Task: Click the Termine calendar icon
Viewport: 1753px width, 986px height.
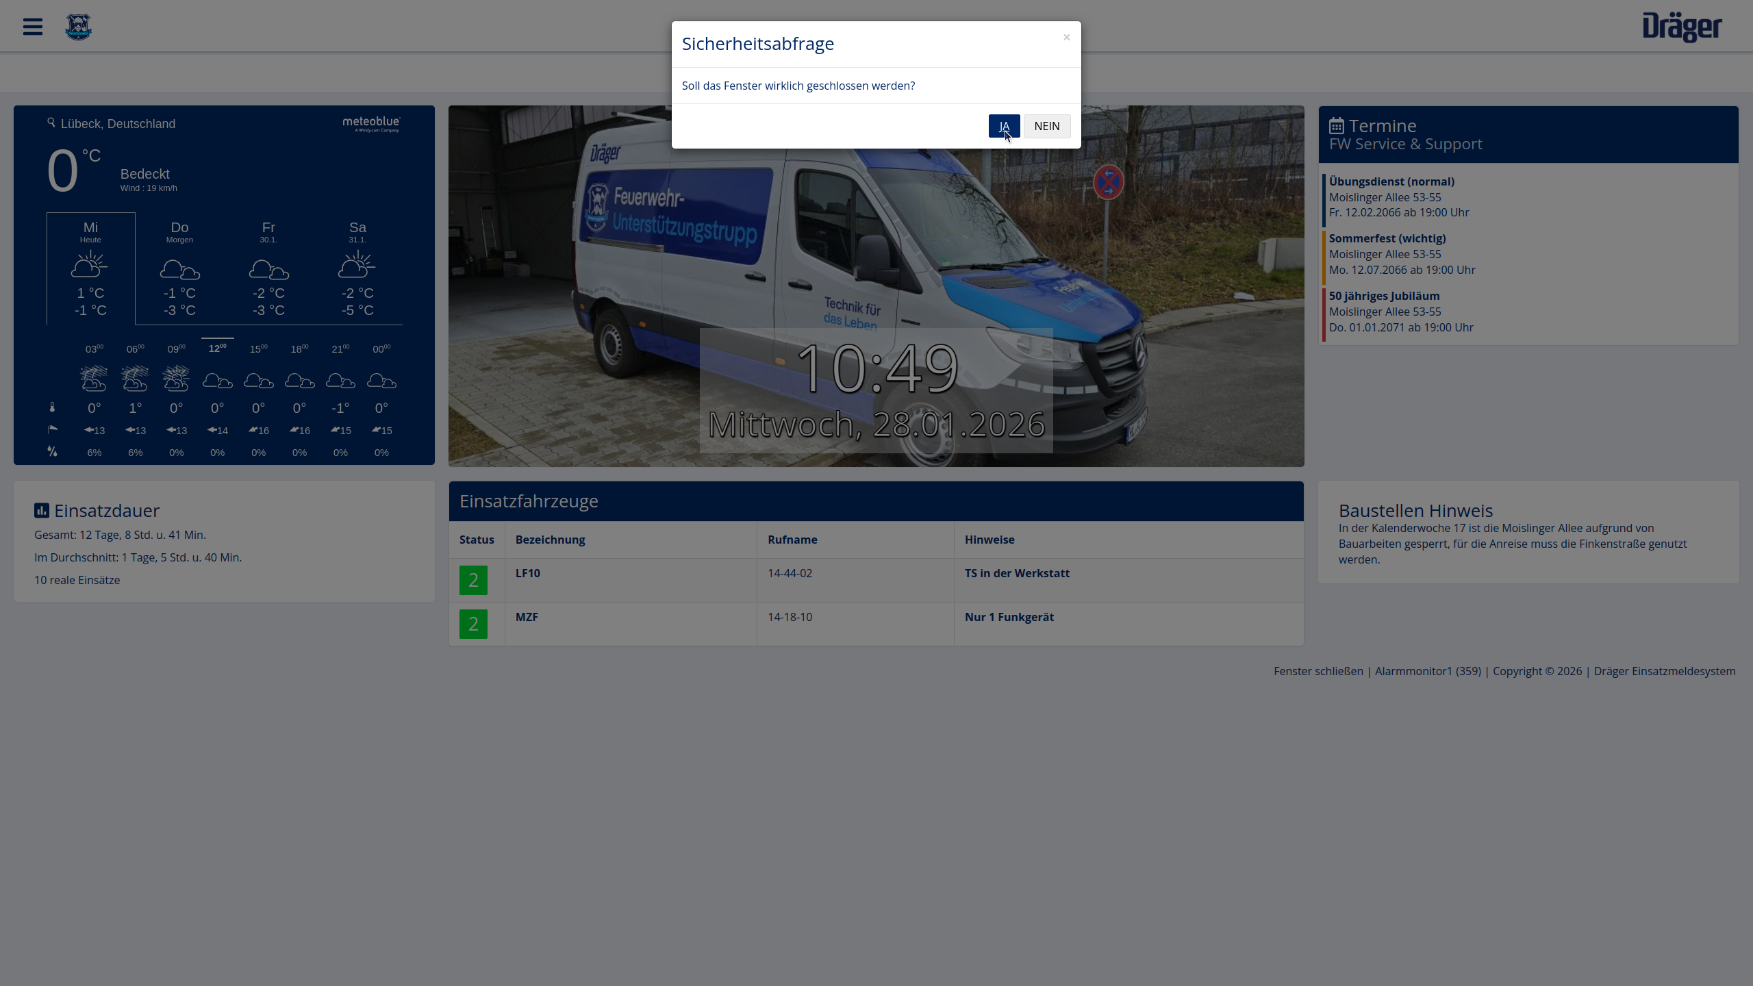Action: (1336, 126)
